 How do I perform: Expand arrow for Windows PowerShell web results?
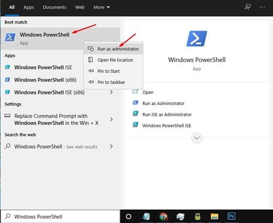tap(111, 146)
